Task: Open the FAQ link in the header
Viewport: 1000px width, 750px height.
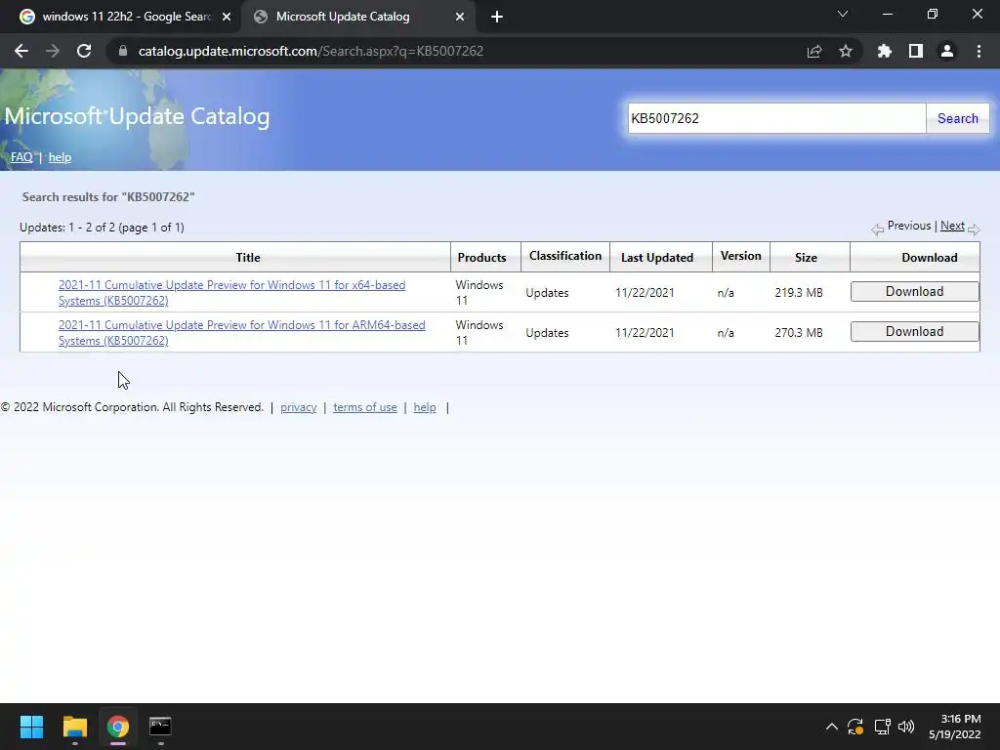Action: tap(21, 157)
